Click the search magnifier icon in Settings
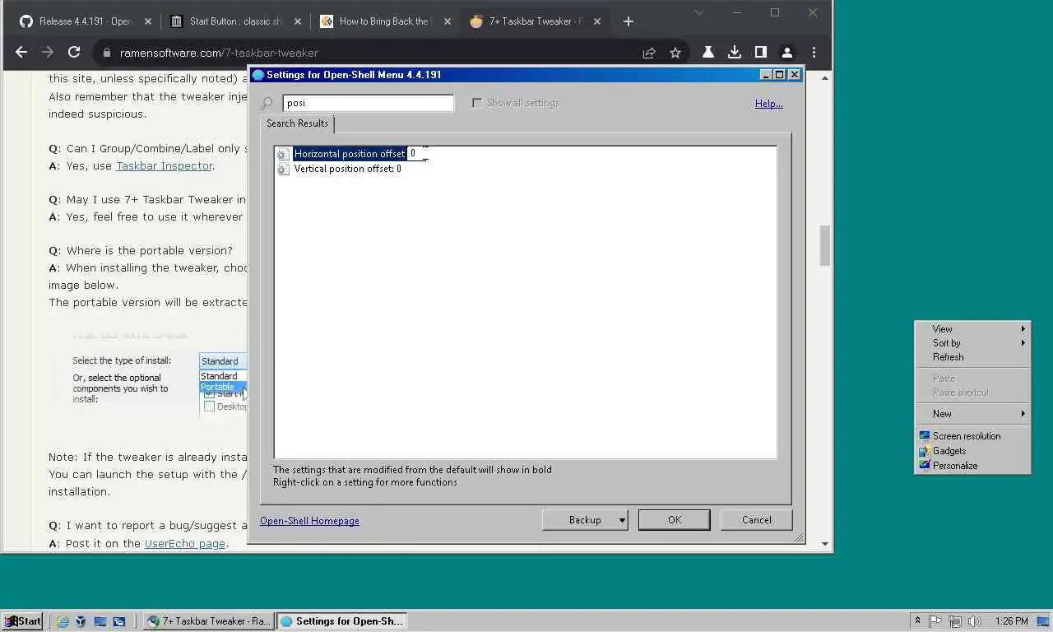The image size is (1053, 632). coord(267,104)
